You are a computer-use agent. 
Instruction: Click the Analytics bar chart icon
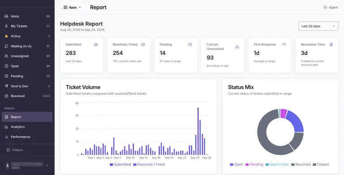6,127
